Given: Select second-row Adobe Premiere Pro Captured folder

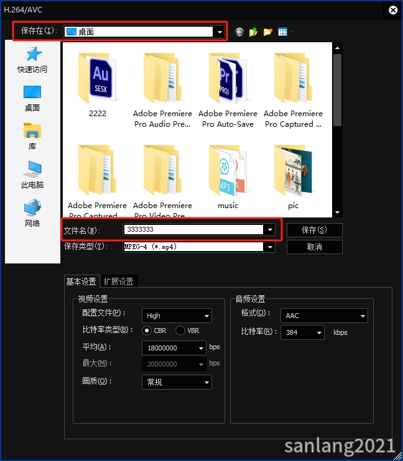Looking at the screenshot, I should [x=98, y=181].
